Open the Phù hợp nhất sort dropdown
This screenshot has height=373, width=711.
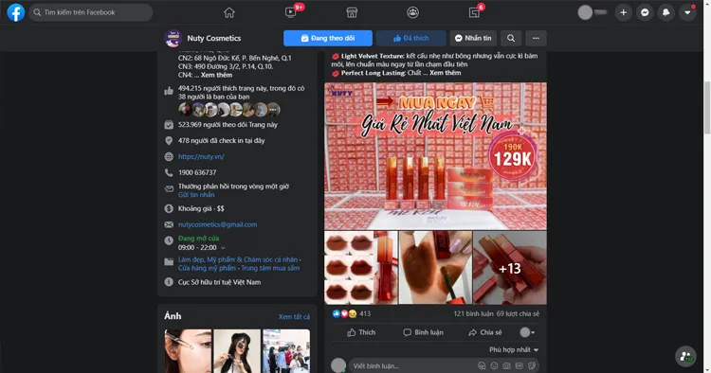click(x=514, y=349)
